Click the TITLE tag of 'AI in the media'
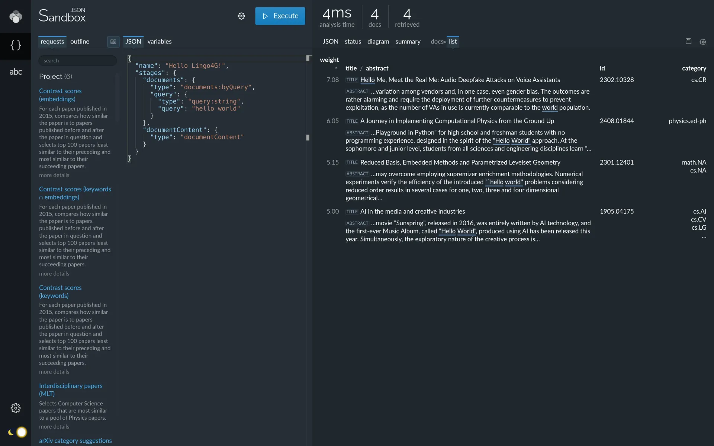 pyautogui.click(x=352, y=211)
